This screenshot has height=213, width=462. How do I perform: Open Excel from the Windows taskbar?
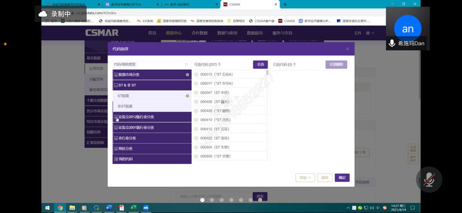click(x=133, y=208)
